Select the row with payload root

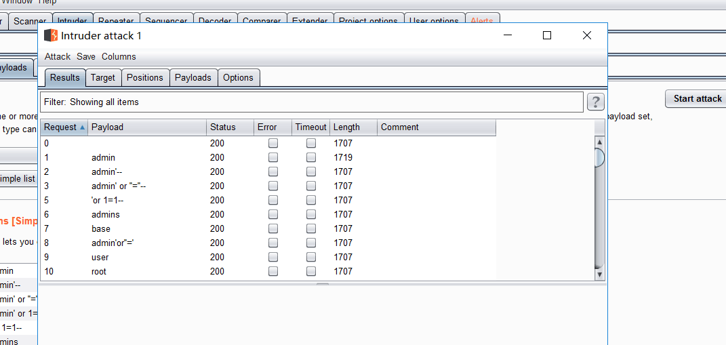[268, 271]
